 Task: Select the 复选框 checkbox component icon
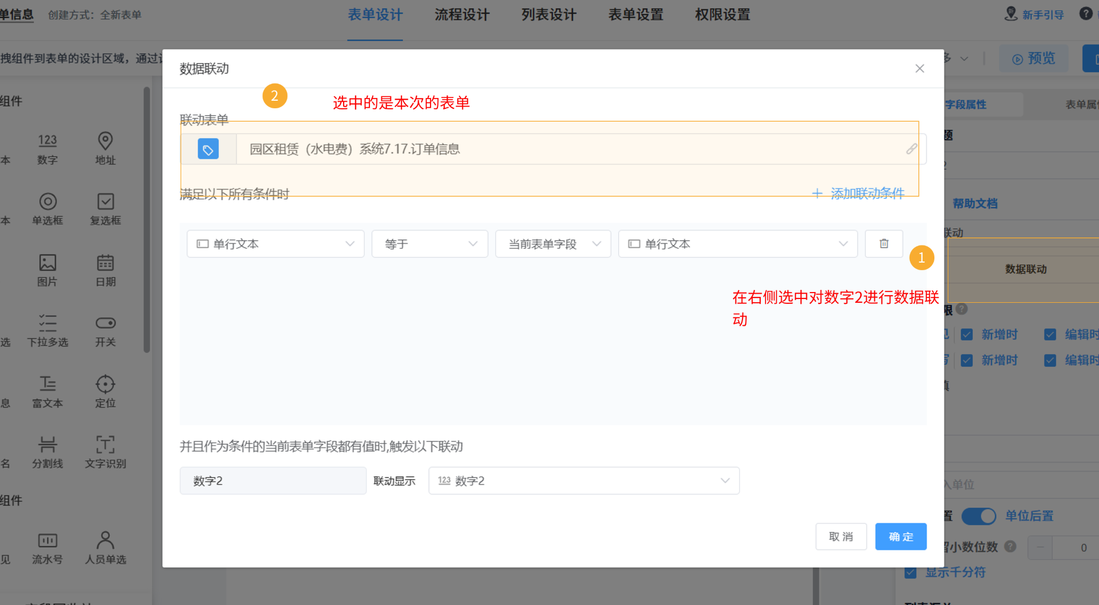105,201
